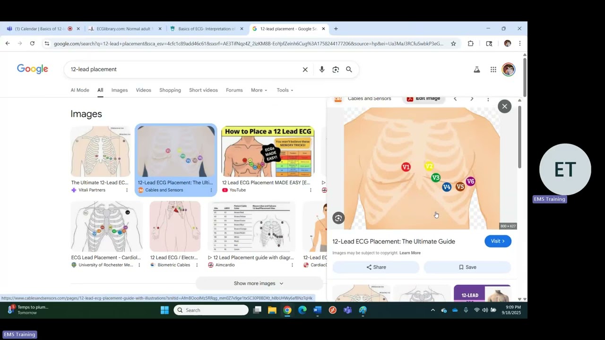Click the Save button
The height and width of the screenshot is (340, 605).
click(x=467, y=267)
